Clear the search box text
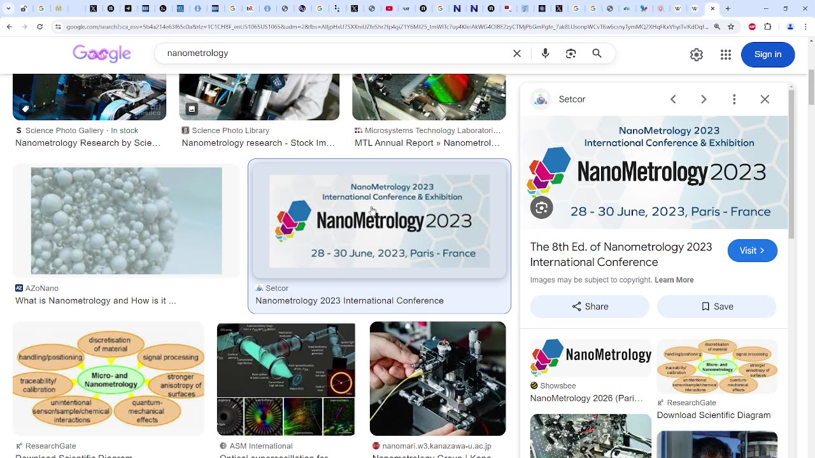815x458 pixels. (517, 53)
